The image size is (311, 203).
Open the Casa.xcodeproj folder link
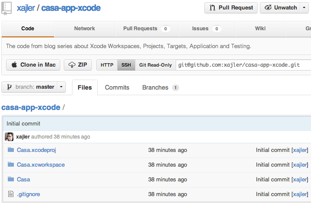[x=36, y=150]
